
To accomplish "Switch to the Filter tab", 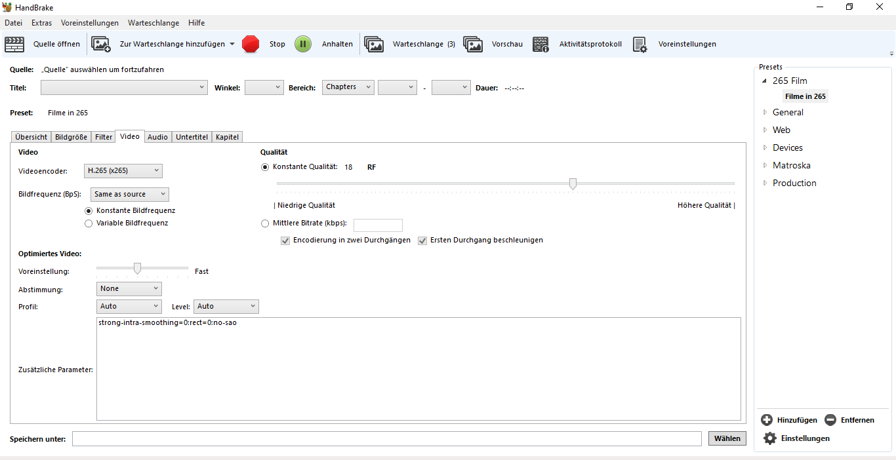I will tap(104, 137).
